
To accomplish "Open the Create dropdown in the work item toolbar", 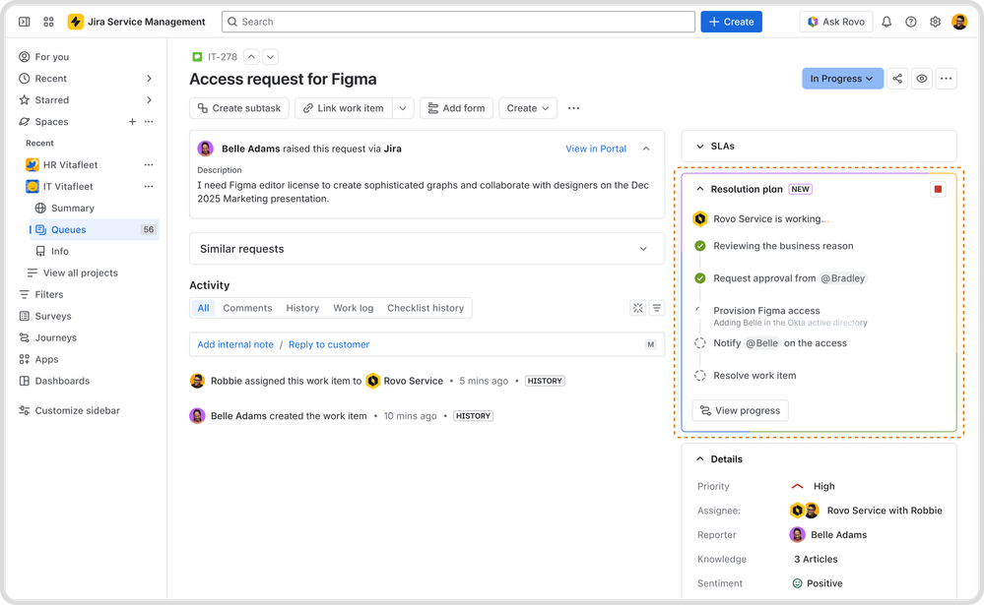I will [x=528, y=108].
